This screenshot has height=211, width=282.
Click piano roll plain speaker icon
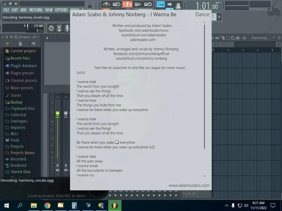pyautogui.click(x=244, y=38)
